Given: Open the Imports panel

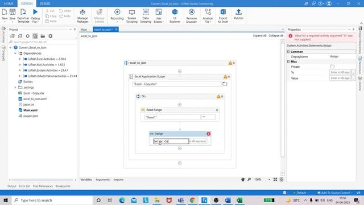Looking at the screenshot, I should [x=118, y=179].
